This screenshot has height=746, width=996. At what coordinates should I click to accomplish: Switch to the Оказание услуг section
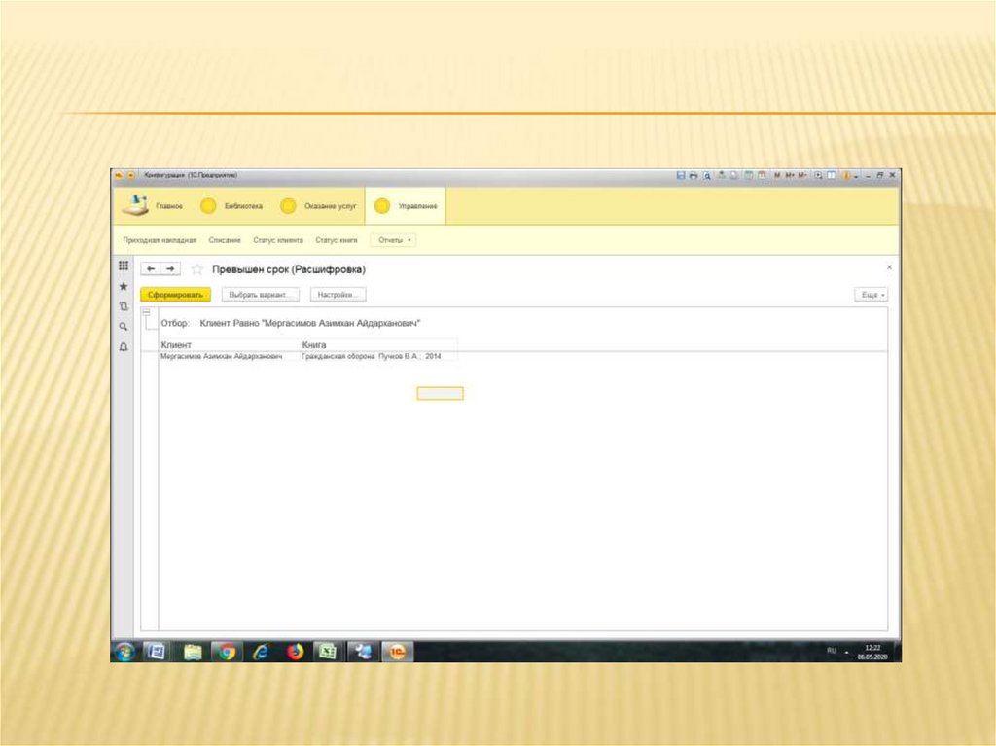pyautogui.click(x=320, y=206)
